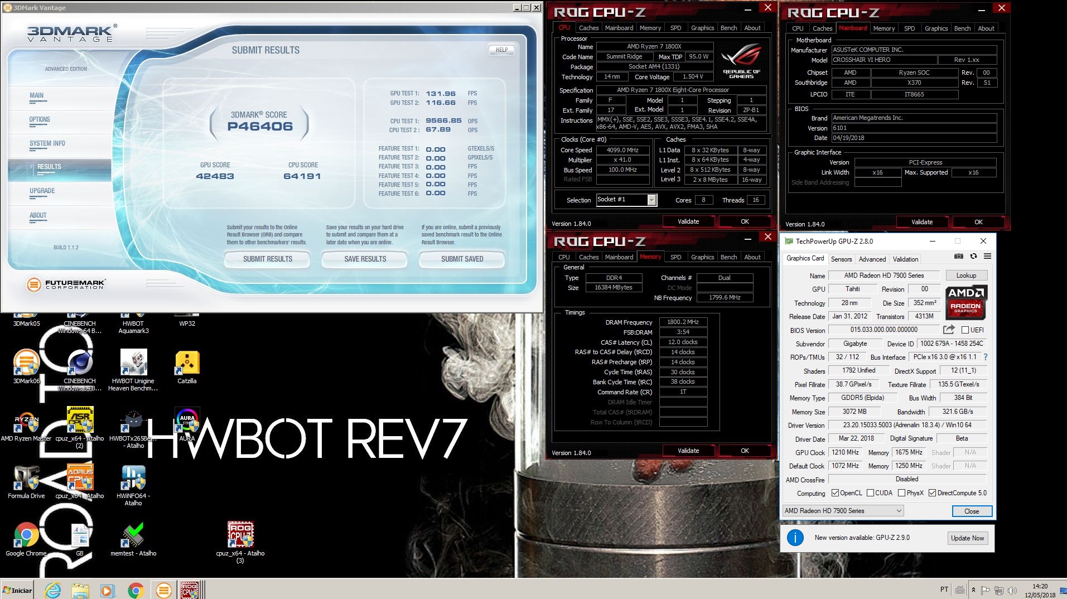The width and height of the screenshot is (1067, 599).
Task: Click the P46406 3DMark score text
Action: (259, 127)
